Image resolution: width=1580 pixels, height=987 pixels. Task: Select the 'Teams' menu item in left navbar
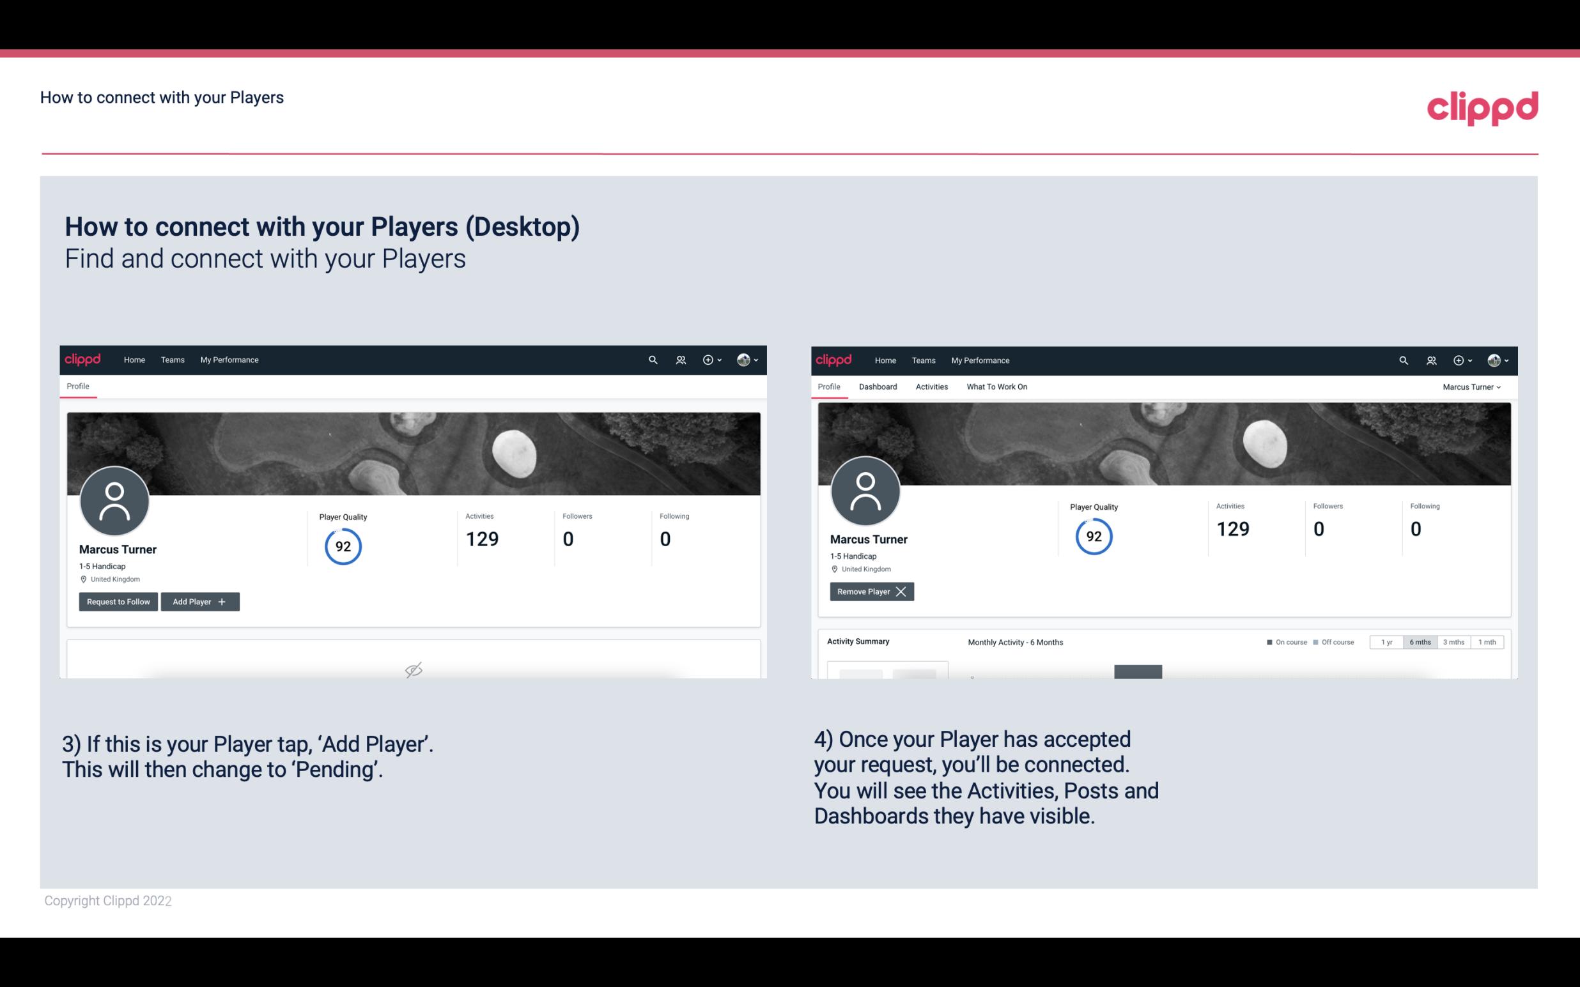[172, 359]
